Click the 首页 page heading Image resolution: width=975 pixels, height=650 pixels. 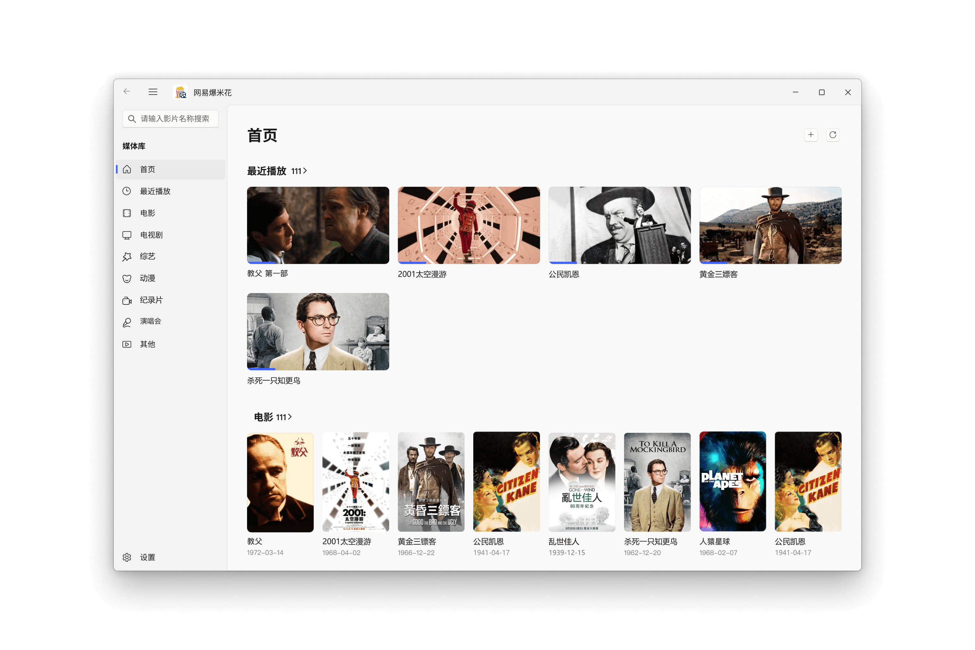click(262, 136)
